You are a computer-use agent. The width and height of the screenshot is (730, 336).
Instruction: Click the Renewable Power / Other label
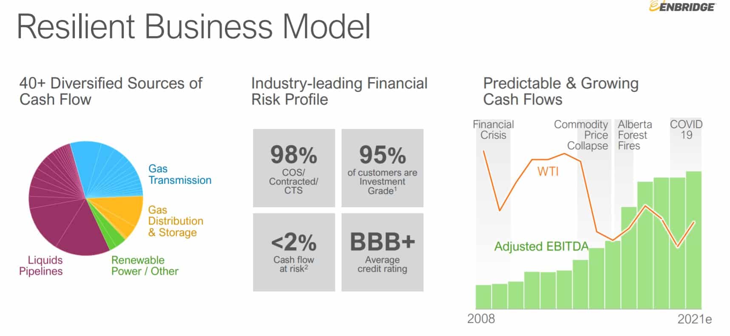pyautogui.click(x=145, y=265)
